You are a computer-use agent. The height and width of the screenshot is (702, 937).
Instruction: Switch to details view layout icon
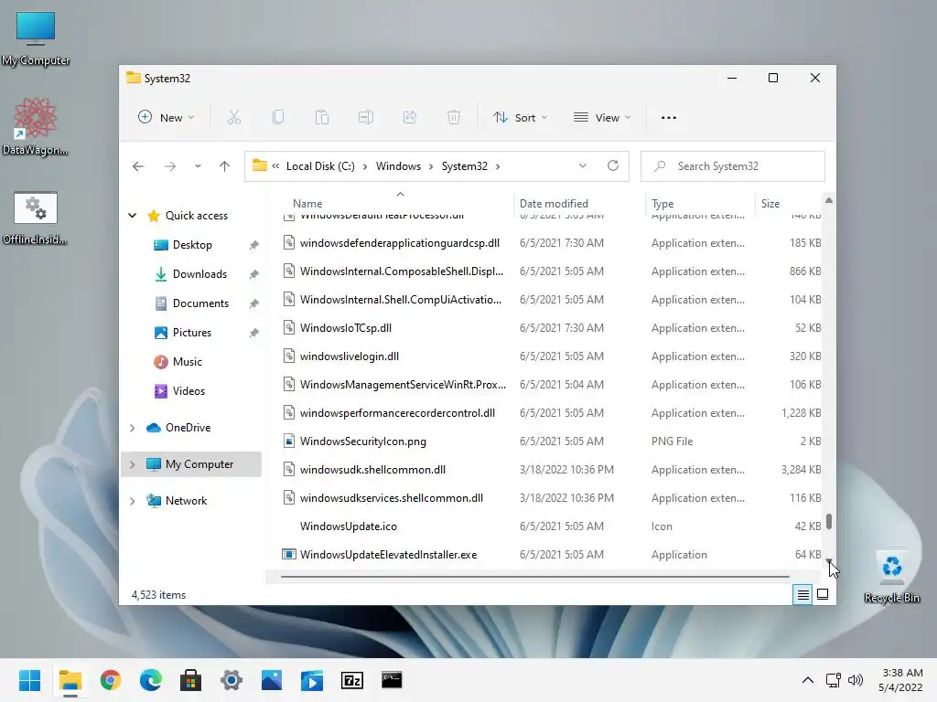point(802,594)
